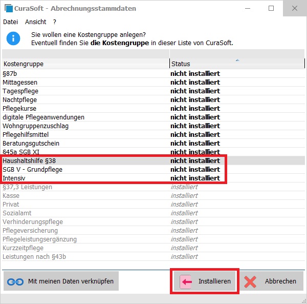The width and height of the screenshot is (307, 304).
Task: Select the §45a SGB XI row
Action: pos(153,152)
